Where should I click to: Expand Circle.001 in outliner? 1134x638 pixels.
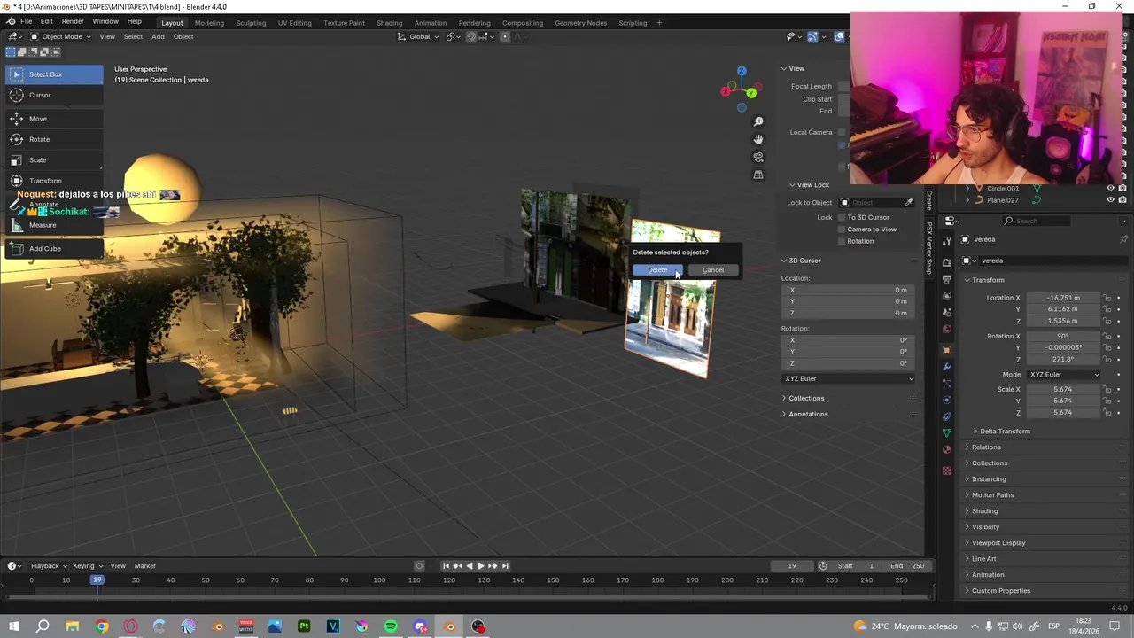(967, 189)
